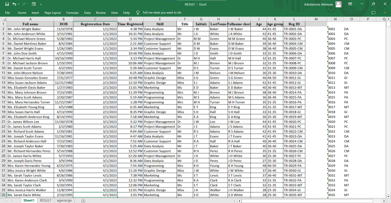391x203 pixels.
Task: Click time cell '10:31 PM'
Action: click(130, 34)
